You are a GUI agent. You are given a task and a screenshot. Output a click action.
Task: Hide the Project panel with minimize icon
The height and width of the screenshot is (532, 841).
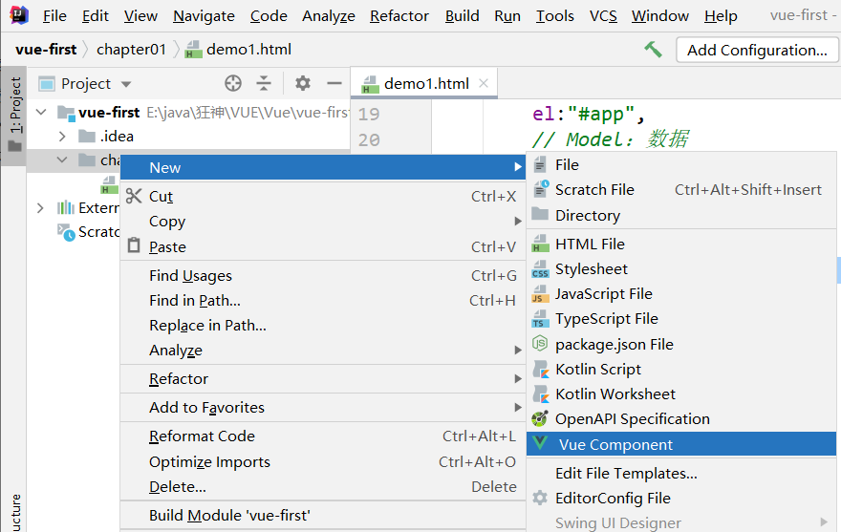click(x=334, y=83)
